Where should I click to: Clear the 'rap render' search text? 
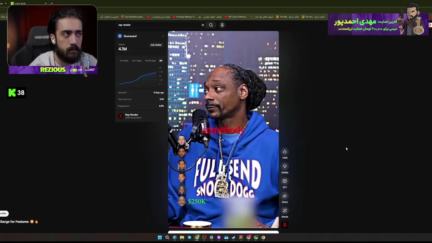(203, 25)
